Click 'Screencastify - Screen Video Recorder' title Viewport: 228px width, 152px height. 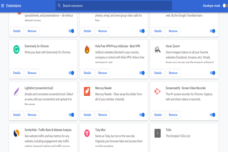[186, 88]
